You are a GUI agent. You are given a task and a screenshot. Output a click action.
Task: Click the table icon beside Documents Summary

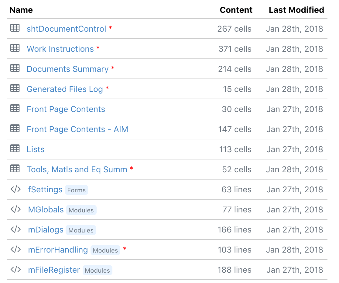[x=15, y=68]
